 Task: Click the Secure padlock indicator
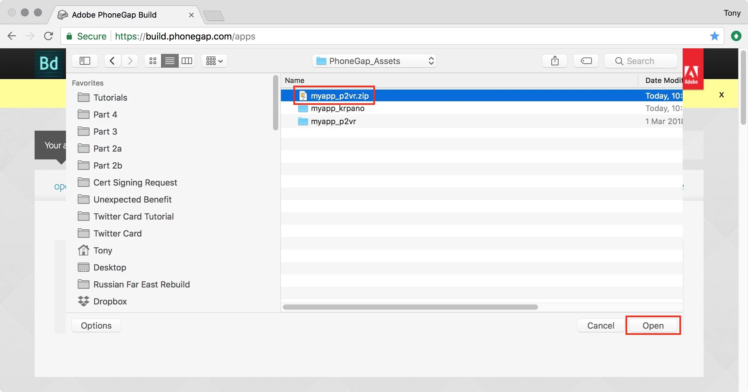coord(86,36)
